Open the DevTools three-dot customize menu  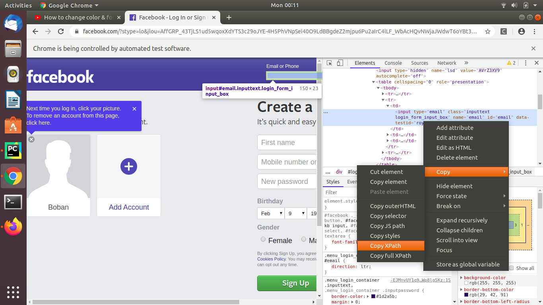point(526,63)
